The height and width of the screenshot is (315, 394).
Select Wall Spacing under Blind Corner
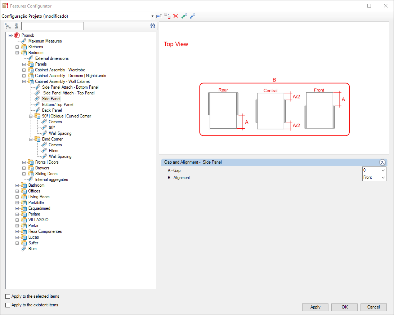[60, 156]
